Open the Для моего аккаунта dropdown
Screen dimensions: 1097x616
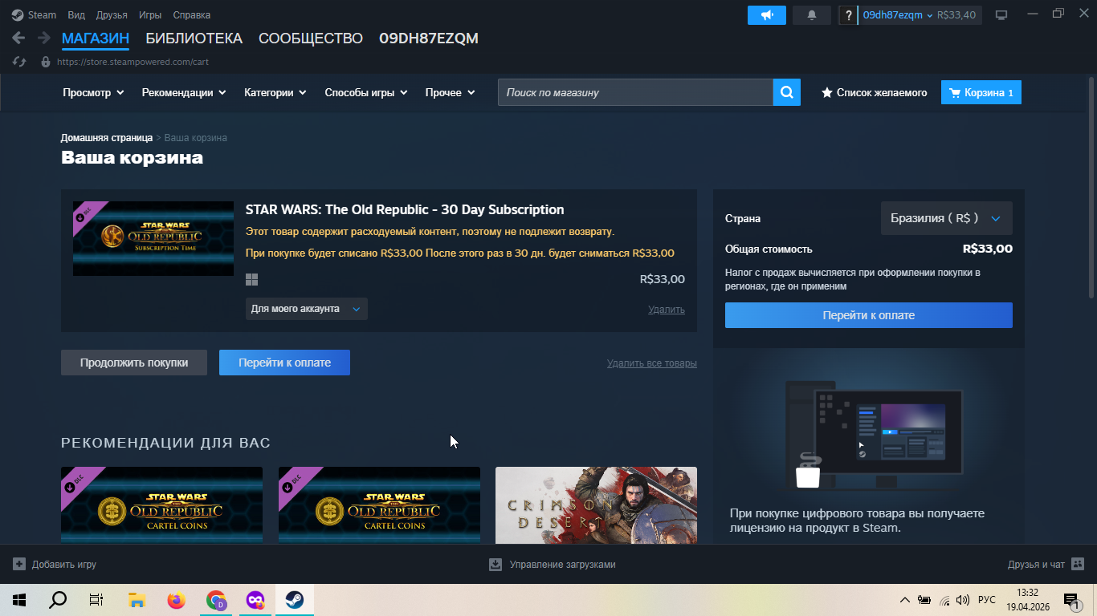tap(307, 309)
